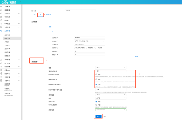Viewport: 182px width, 120px height.
Task: Click the 系统设置 gear icon
Action: point(1,77)
